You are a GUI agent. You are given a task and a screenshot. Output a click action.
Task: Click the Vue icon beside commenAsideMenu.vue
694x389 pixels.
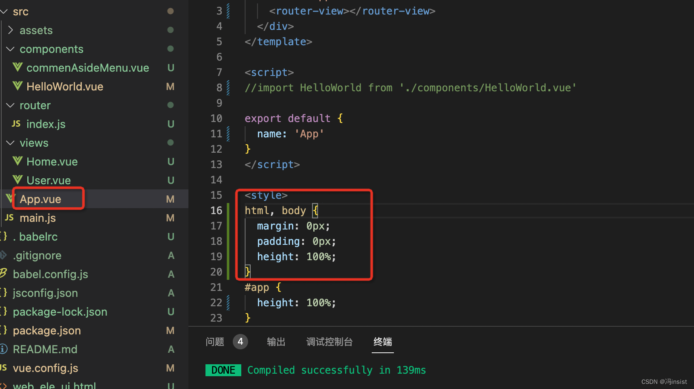point(17,67)
